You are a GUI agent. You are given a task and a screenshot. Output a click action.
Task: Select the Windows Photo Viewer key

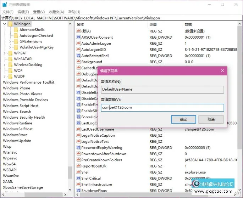[x=22, y=94]
